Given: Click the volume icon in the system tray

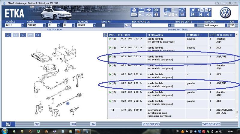Looking at the screenshot, I should coord(220,131).
